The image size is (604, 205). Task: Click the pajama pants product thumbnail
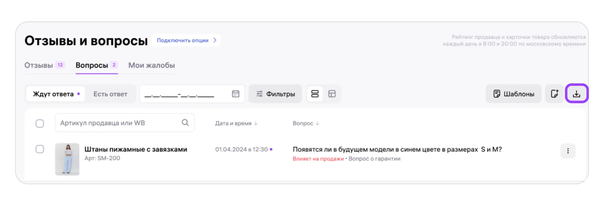[67, 159]
